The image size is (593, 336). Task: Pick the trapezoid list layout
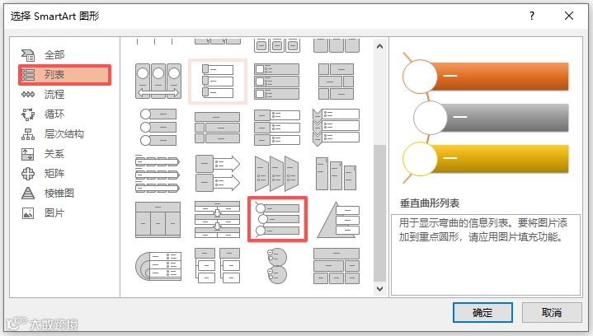click(277, 174)
